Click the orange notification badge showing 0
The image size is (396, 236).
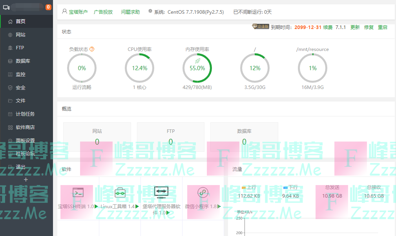[48, 7]
